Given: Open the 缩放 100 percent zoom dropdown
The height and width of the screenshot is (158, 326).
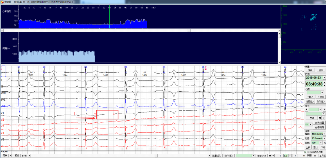Looking at the screenshot, I should click(321, 143).
